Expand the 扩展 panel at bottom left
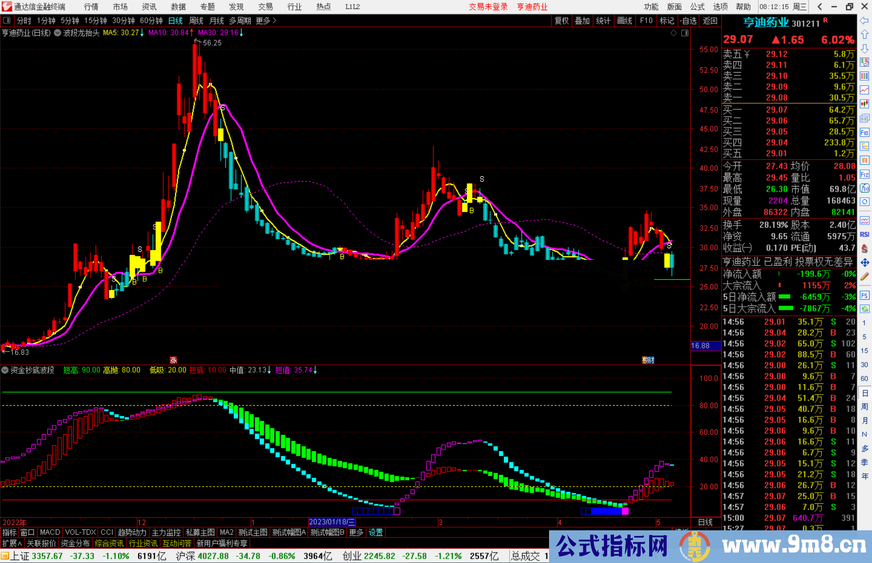The width and height of the screenshot is (872, 563). [12, 543]
